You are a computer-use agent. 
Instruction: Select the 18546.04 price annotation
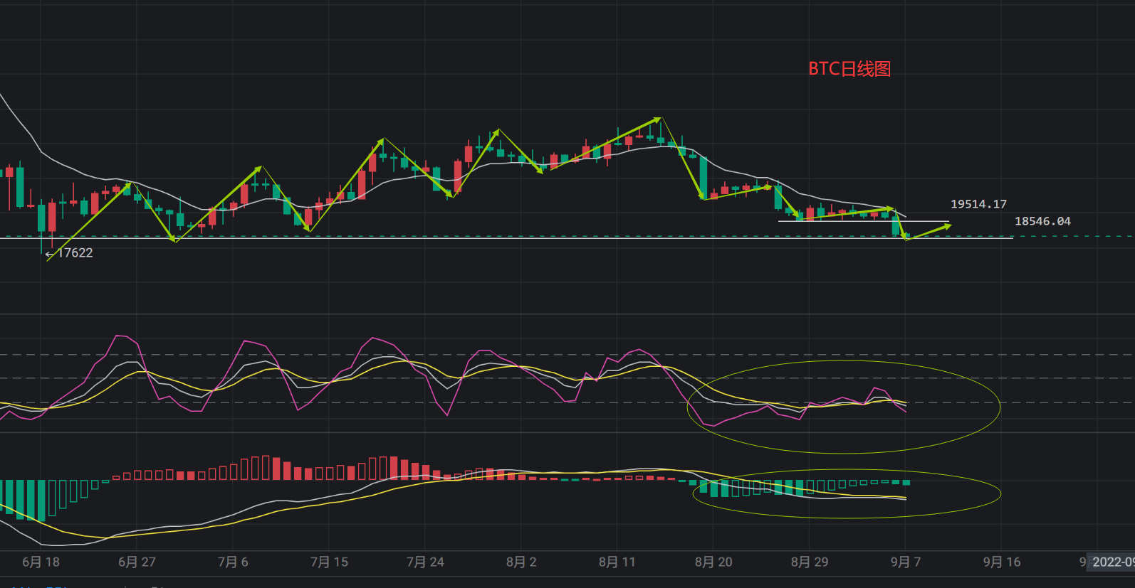click(1042, 221)
